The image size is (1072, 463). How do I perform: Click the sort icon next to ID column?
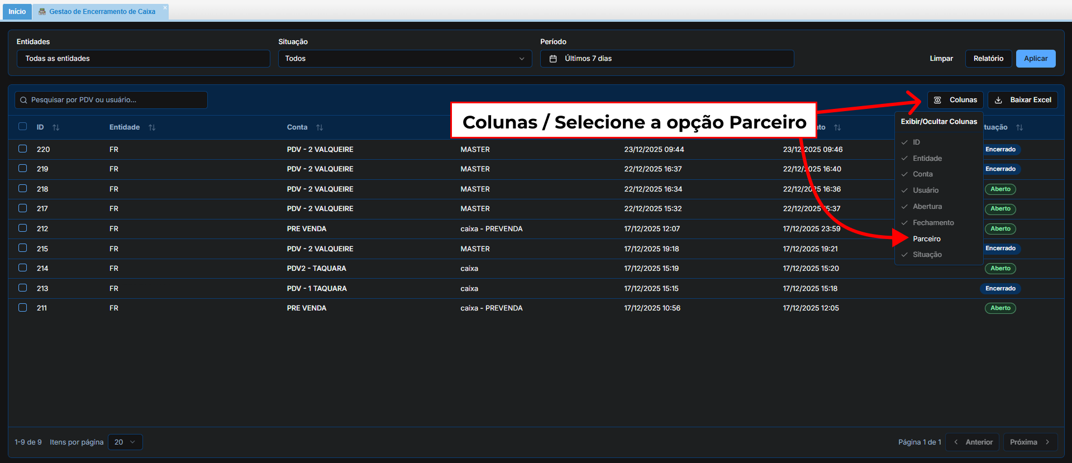(56, 128)
